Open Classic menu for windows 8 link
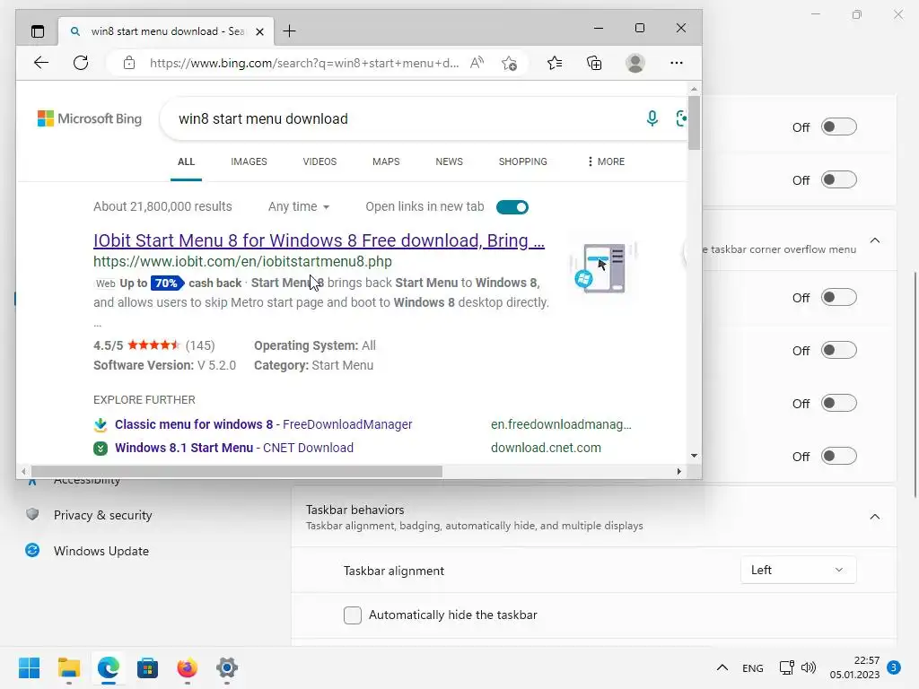This screenshot has height=689, width=919. [x=263, y=424]
